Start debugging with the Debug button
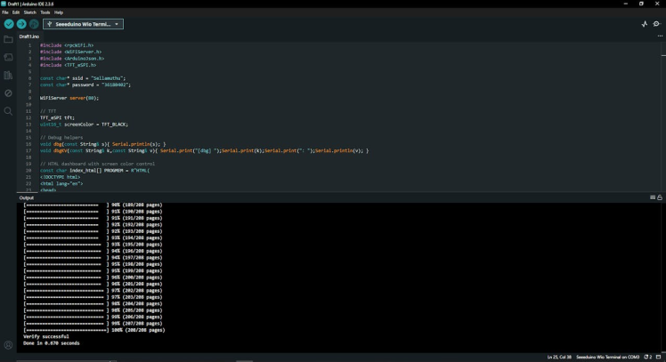666x362 pixels. [34, 24]
